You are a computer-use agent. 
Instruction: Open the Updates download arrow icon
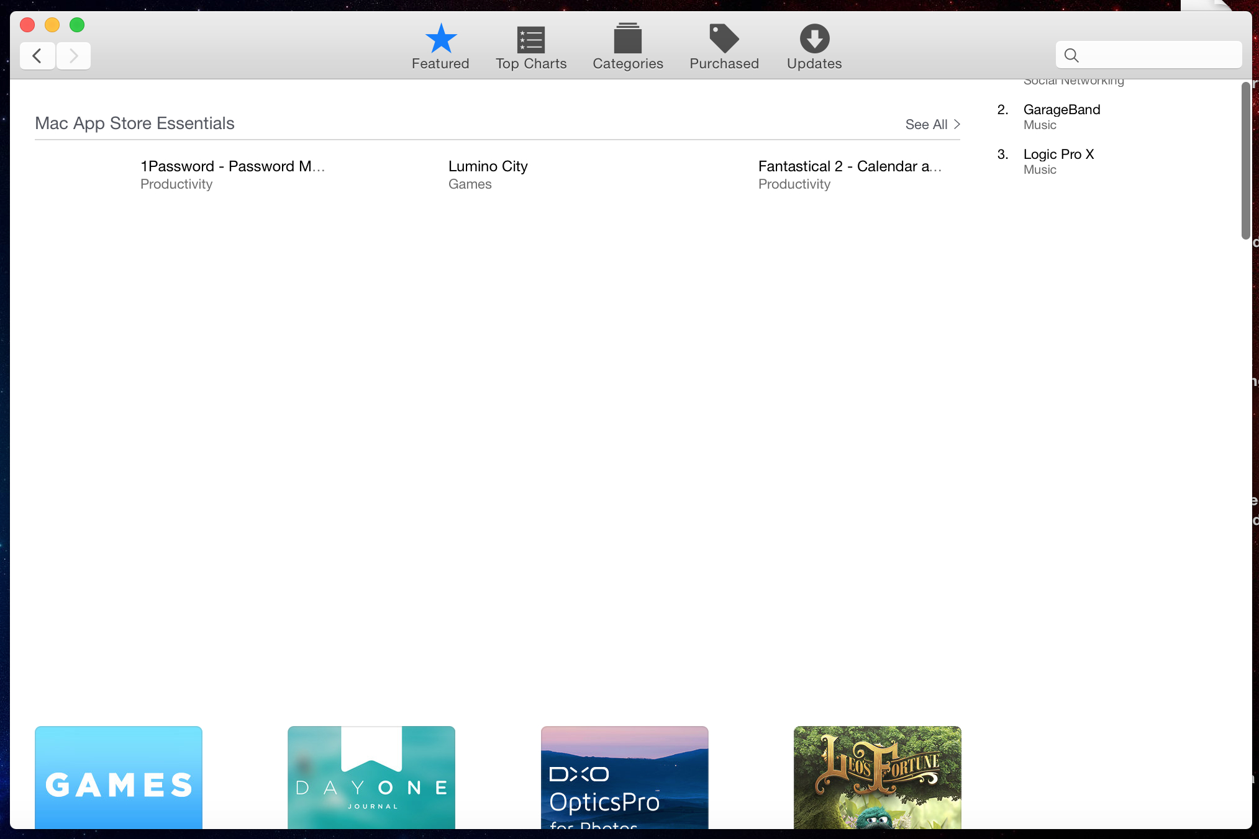814,40
